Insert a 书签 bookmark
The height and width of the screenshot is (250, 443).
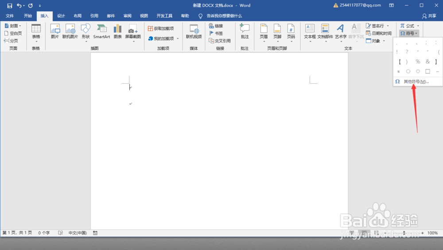point(216,33)
